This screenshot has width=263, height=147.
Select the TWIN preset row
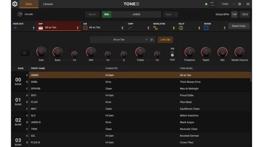pyautogui.click(x=140, y=129)
